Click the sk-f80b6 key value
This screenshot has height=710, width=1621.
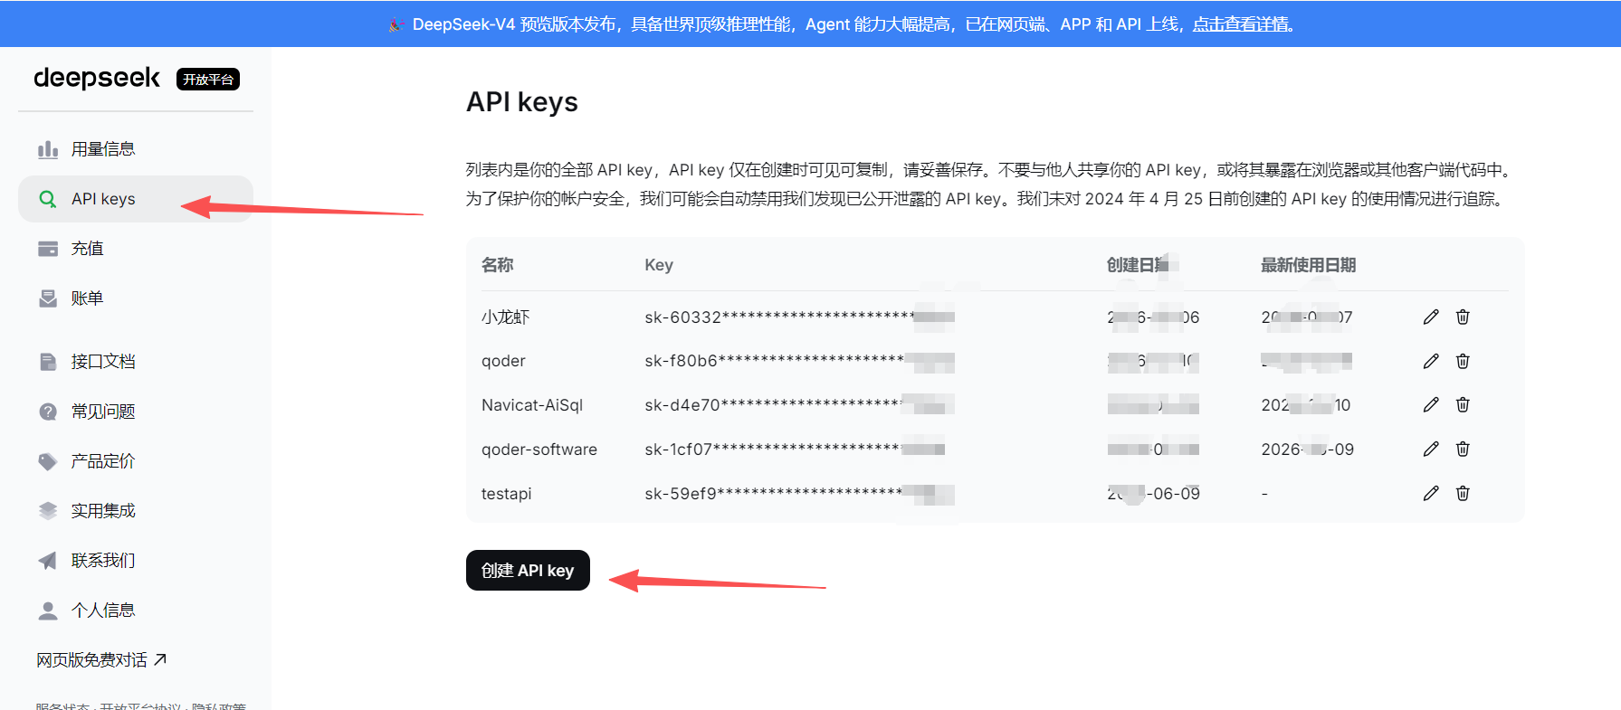tap(799, 361)
